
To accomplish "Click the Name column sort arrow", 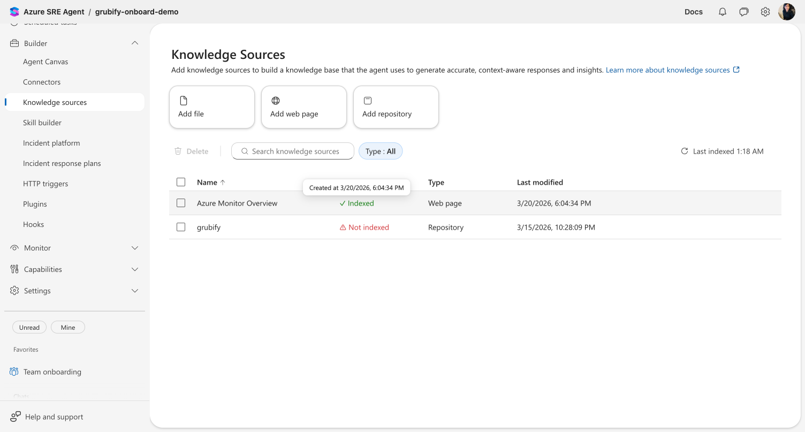I will [x=223, y=183].
